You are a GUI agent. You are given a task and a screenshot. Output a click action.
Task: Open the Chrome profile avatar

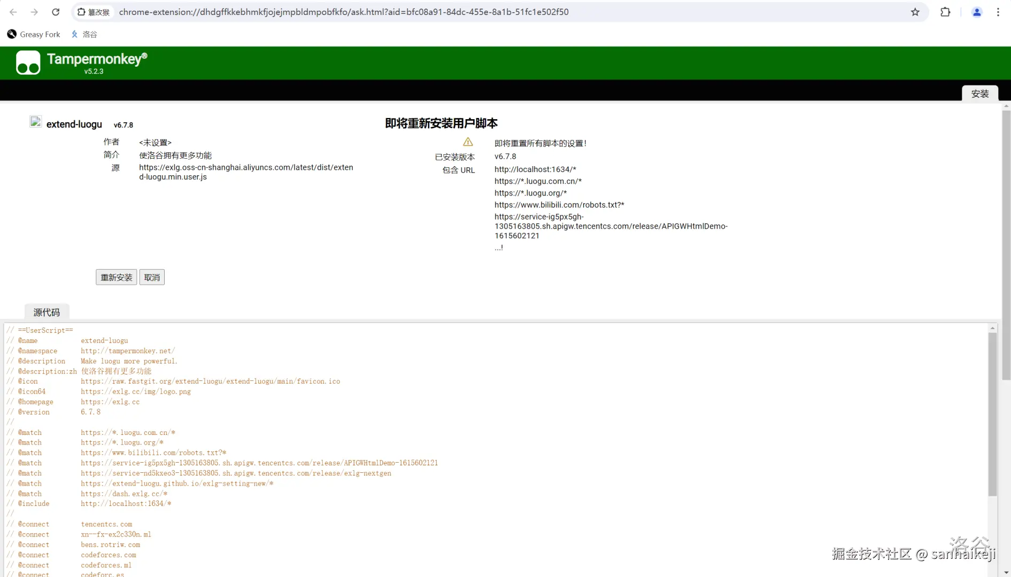[977, 12]
